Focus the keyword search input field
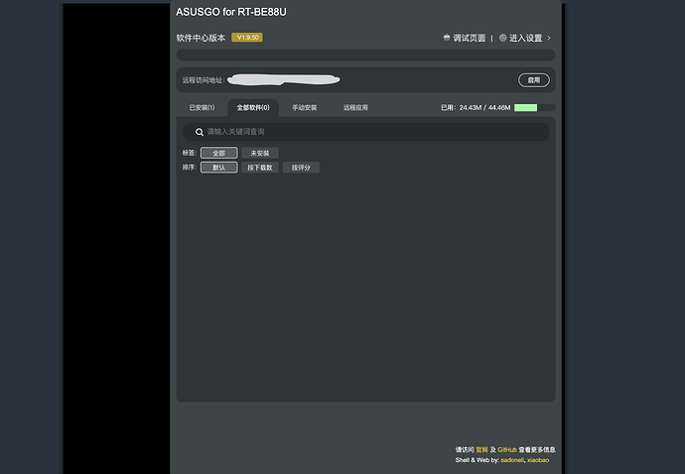The height and width of the screenshot is (474, 685). coord(365,132)
